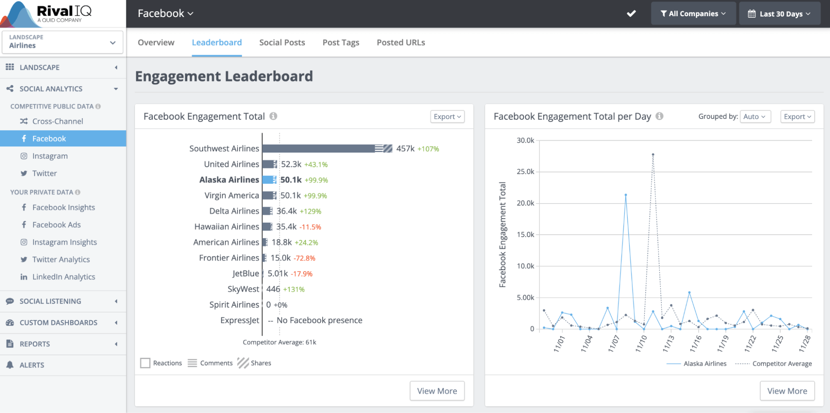Open the Posted URLs tab
Screen dimensions: 830x413
click(400, 42)
